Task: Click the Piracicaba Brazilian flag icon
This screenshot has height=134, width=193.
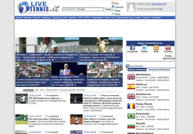Action: click(131, 116)
